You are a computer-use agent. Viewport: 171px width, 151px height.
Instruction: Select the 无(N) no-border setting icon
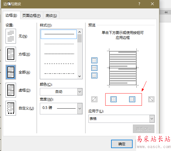click(11, 36)
